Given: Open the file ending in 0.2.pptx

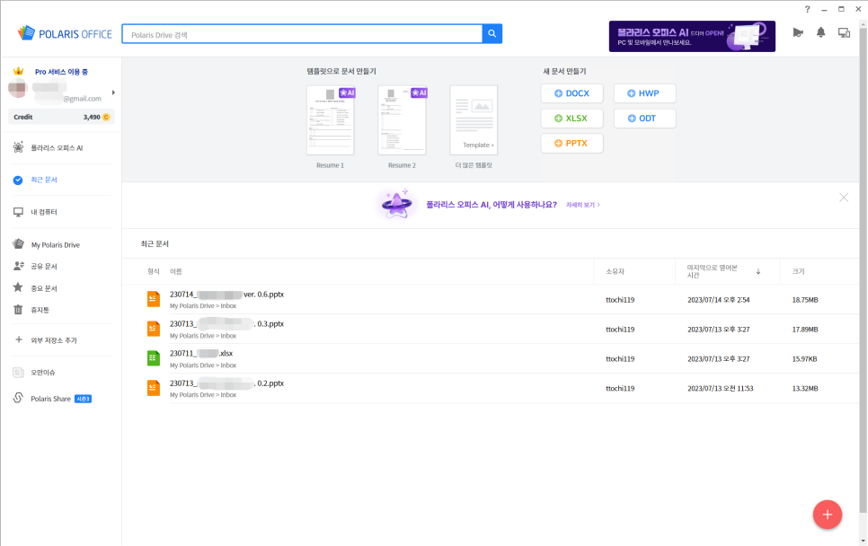Looking at the screenshot, I should 226,383.
